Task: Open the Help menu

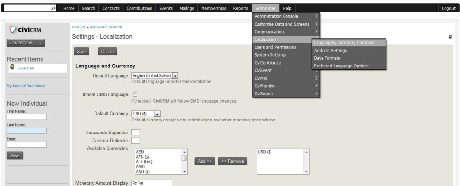Action: (x=287, y=8)
